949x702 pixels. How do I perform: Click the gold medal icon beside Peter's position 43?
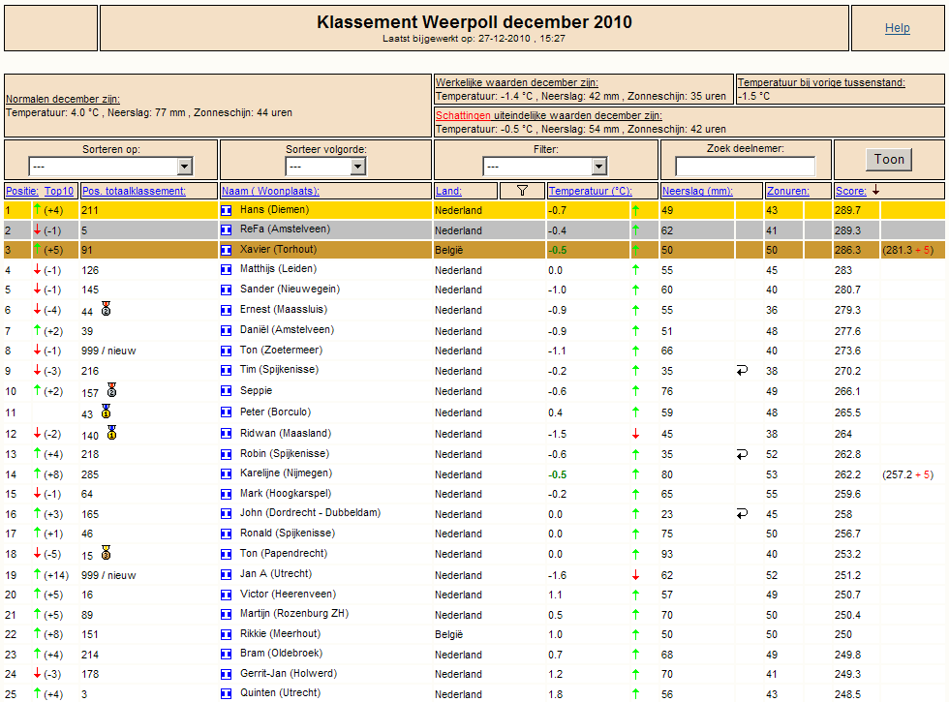[106, 412]
